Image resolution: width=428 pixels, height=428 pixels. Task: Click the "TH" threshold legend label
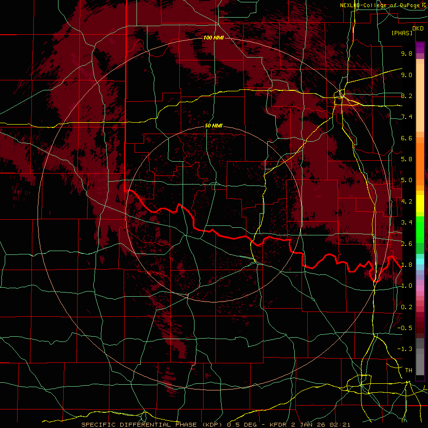[x=409, y=370]
